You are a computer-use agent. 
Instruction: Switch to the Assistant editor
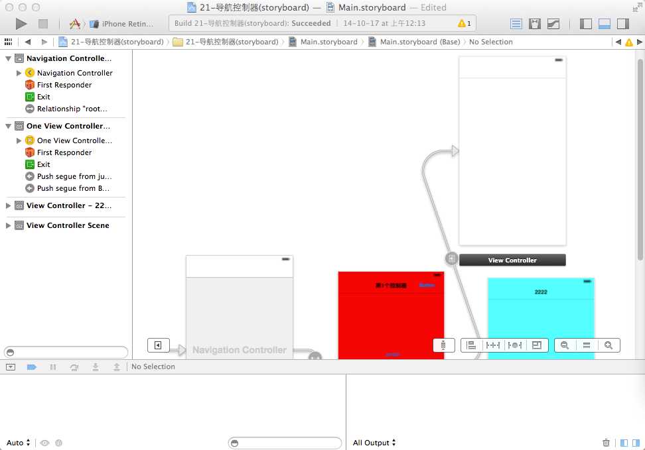point(534,24)
